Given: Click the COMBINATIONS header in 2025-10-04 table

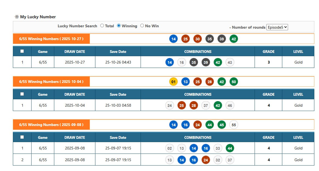Looking at the screenshot, I should pyautogui.click(x=198, y=95).
